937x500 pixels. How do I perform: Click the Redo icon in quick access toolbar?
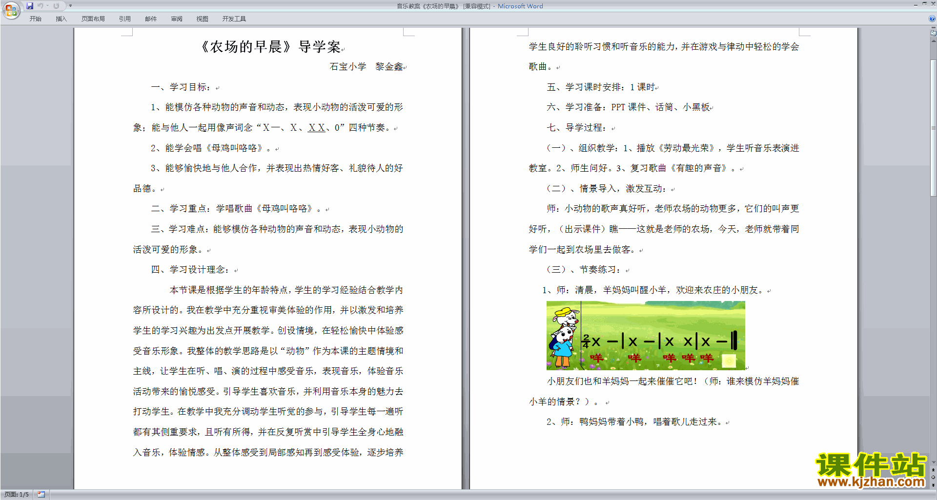[x=56, y=6]
